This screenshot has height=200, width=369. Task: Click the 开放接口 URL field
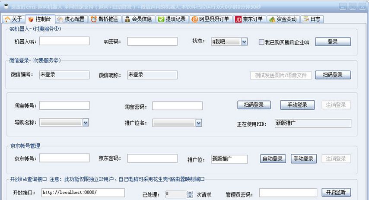[83, 193]
